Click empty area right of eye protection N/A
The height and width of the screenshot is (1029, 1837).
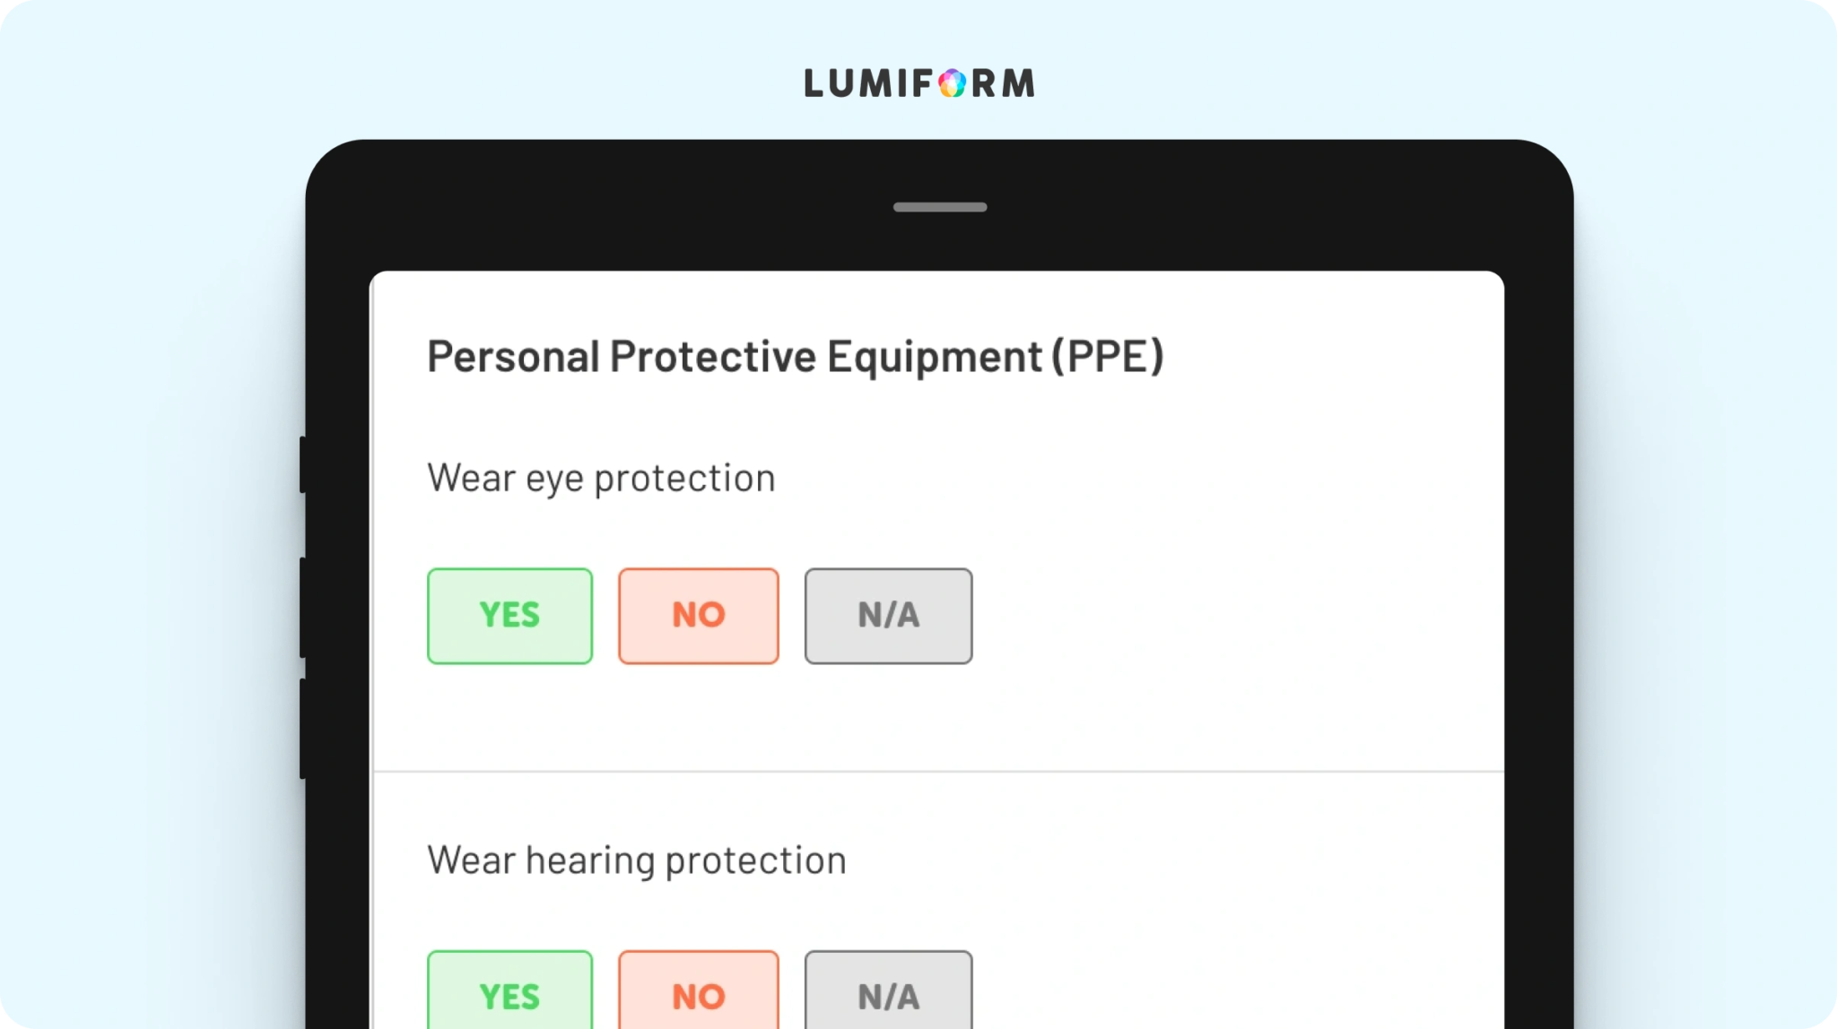click(x=1238, y=616)
